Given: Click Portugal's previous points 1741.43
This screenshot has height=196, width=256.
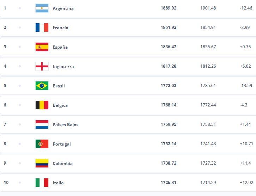Looking at the screenshot, I should click(x=208, y=144).
